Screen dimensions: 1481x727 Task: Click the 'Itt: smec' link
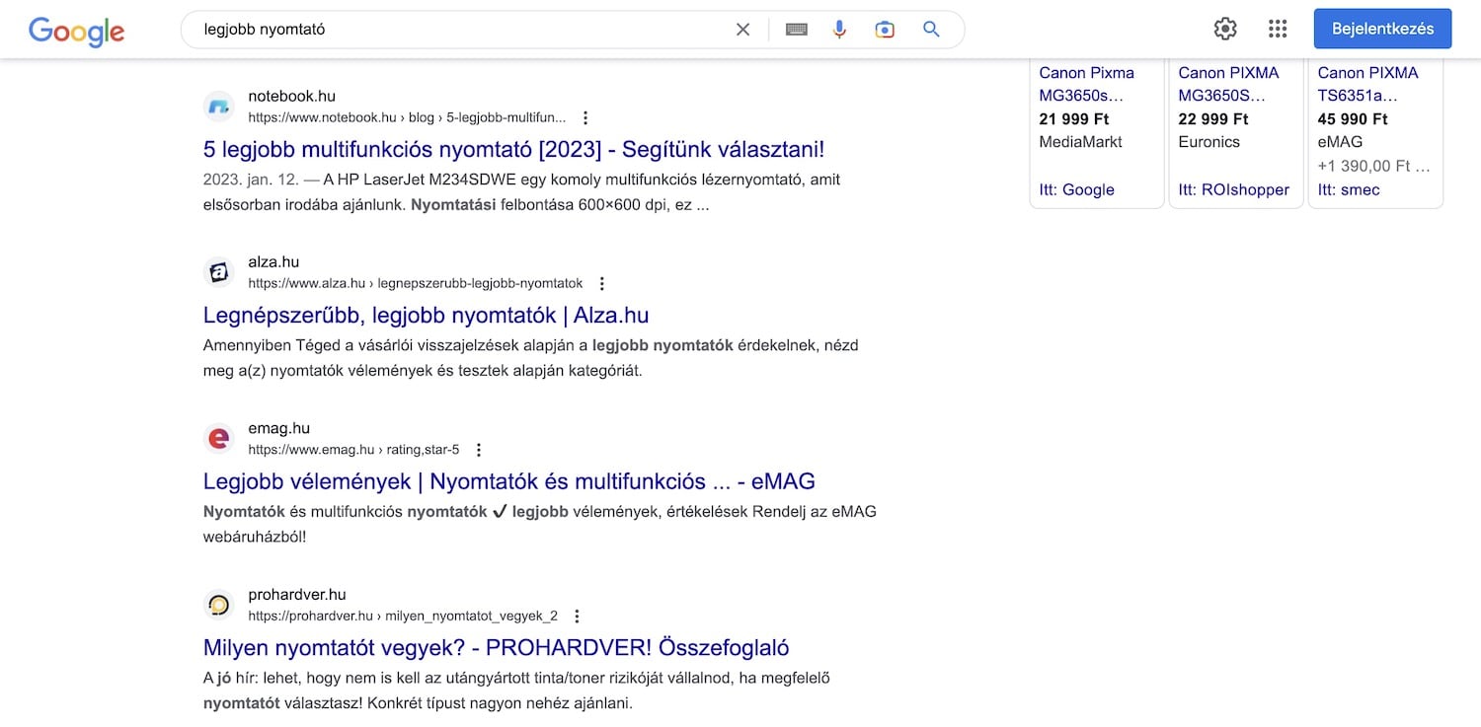(1349, 189)
